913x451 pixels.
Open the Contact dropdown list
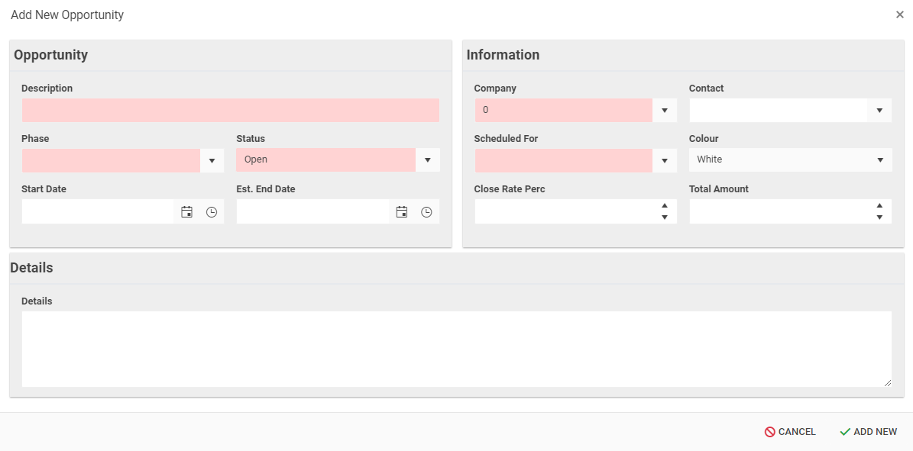(879, 111)
